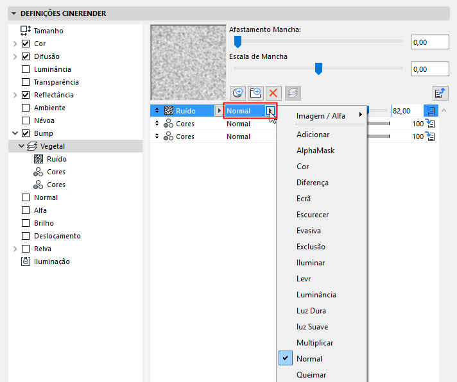Expand the Cor tree node
The height and width of the screenshot is (382, 457).
pos(15,44)
